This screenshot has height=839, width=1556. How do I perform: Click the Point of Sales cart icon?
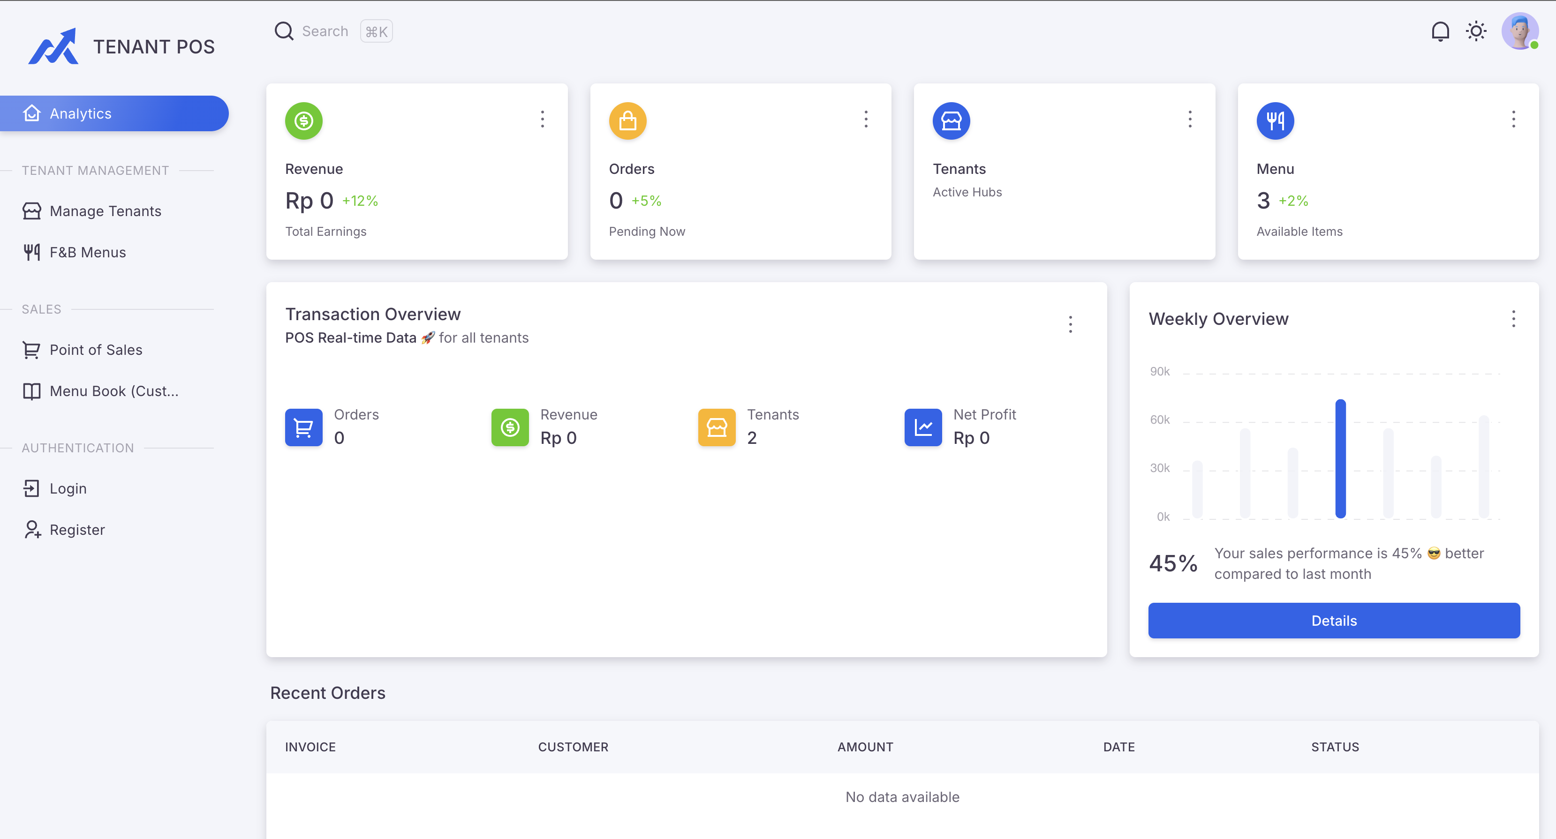click(31, 350)
